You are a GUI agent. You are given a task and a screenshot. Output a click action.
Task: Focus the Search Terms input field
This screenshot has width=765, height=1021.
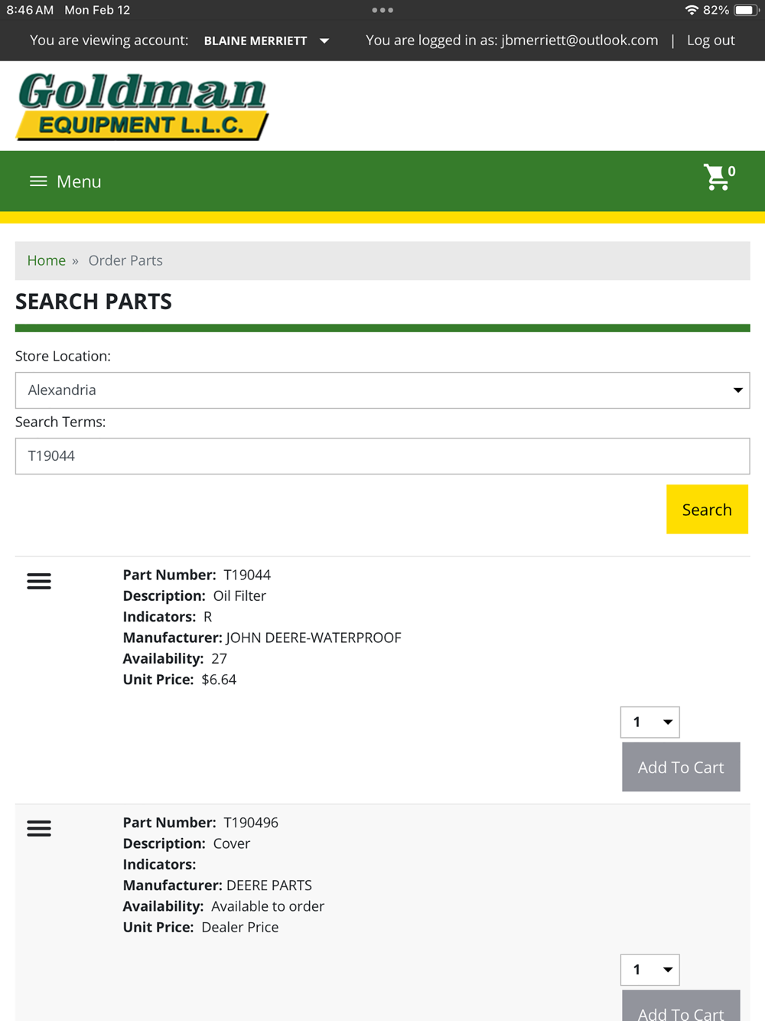pyautogui.click(x=382, y=456)
